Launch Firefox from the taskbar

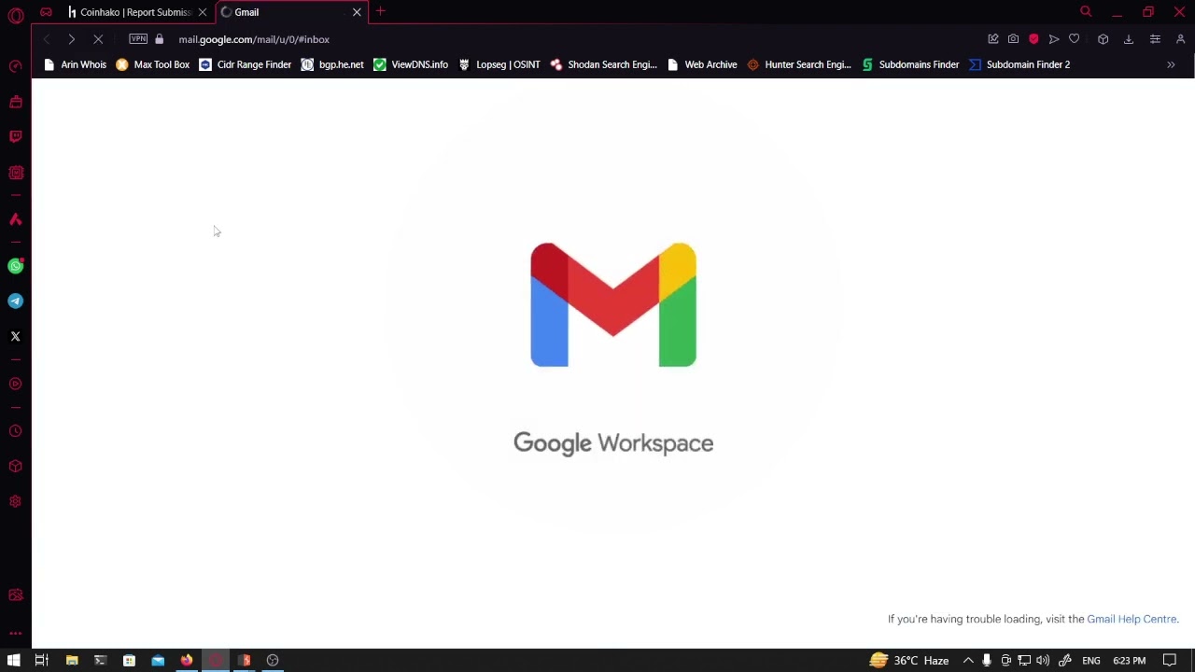[187, 660]
